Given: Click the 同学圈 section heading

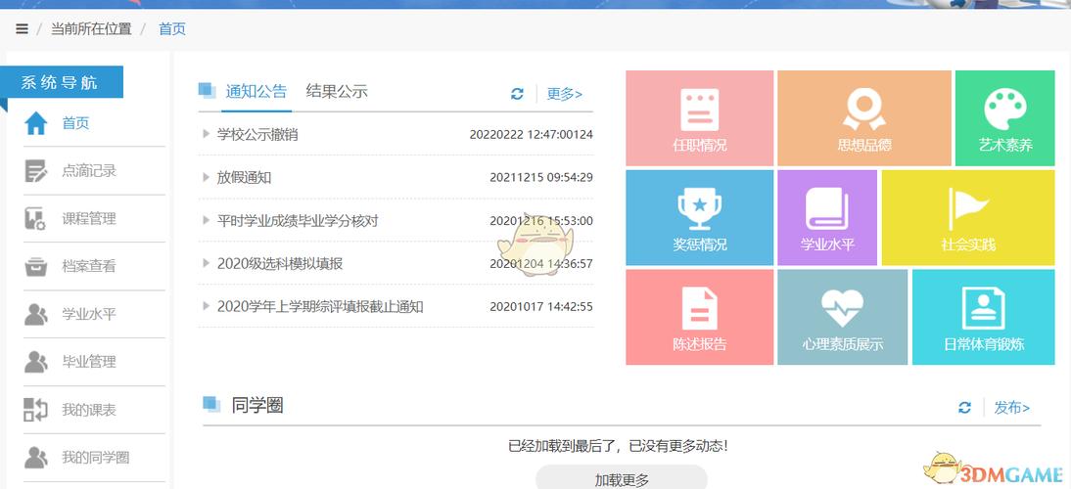Looking at the screenshot, I should tap(256, 406).
